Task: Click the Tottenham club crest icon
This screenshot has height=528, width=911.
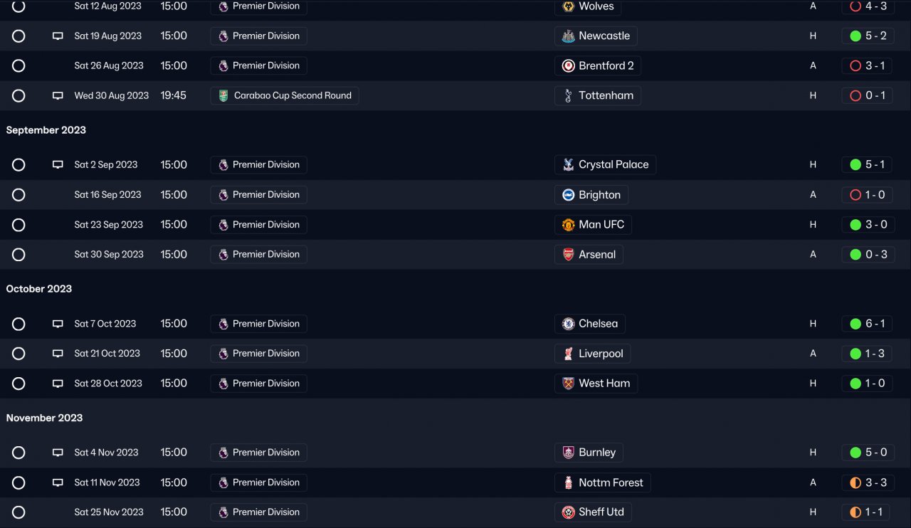Action: 568,96
